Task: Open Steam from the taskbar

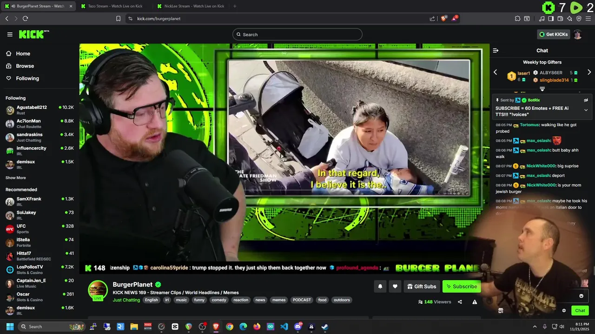Action: point(324,327)
